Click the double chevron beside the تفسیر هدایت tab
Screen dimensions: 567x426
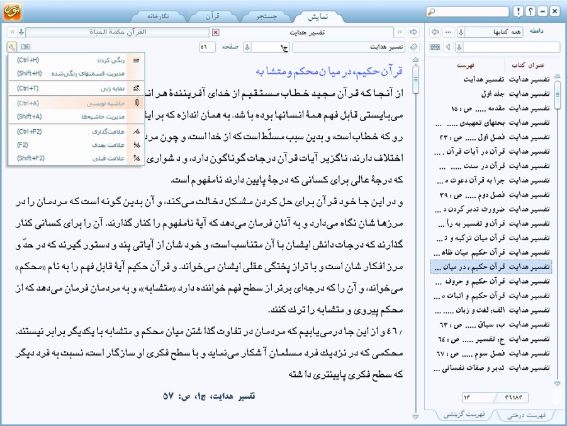pyautogui.click(x=399, y=32)
